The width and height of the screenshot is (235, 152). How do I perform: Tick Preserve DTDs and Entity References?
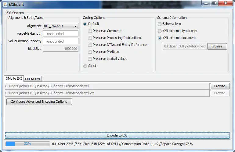tap(90, 45)
